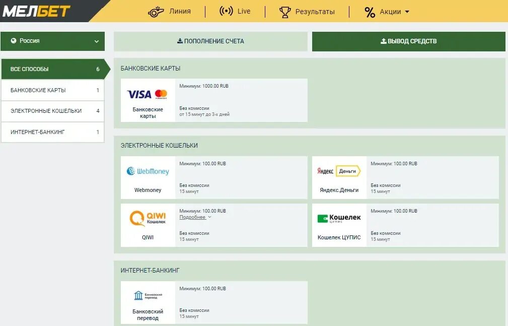Click the Live broadcast signal icon
Viewport: 508px width, 326px height.
point(226,11)
